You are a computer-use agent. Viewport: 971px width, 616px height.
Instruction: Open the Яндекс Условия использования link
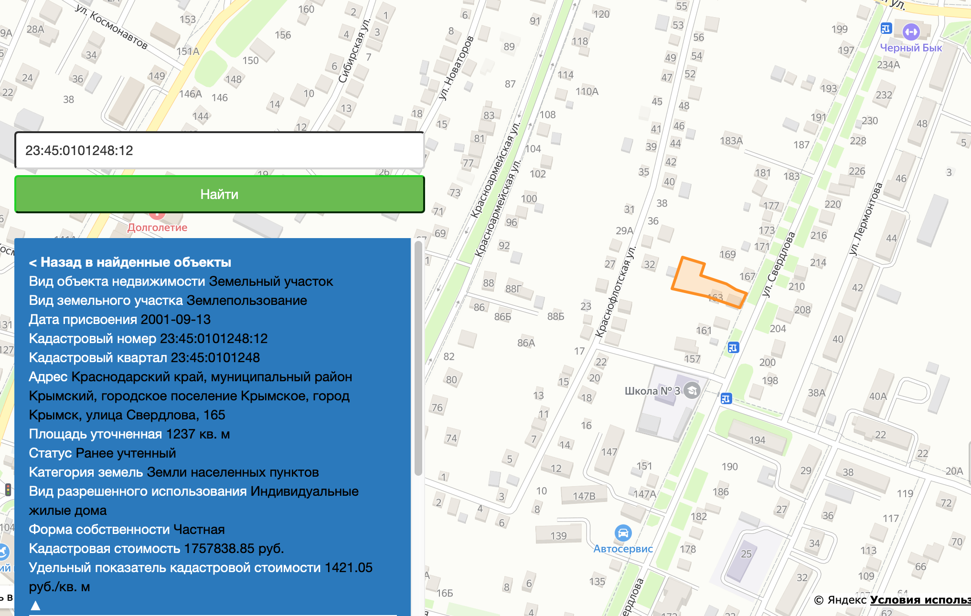coord(919,600)
